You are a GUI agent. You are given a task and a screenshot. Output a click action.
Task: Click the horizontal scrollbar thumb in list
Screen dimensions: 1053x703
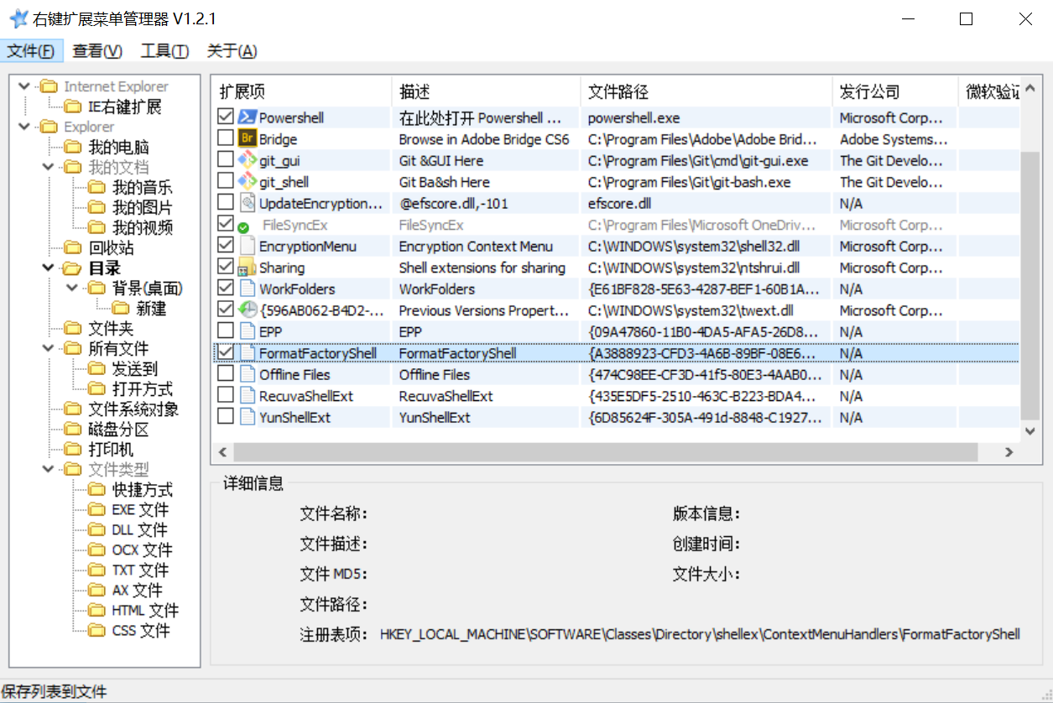[x=606, y=451]
